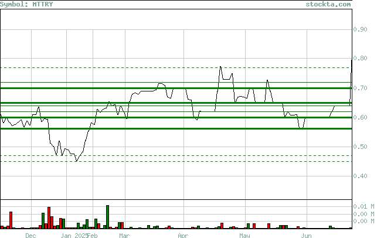Click the Feb month label

pos(92,236)
